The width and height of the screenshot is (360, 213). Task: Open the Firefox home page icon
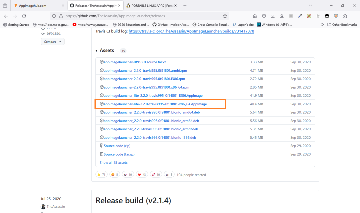(255, 16)
